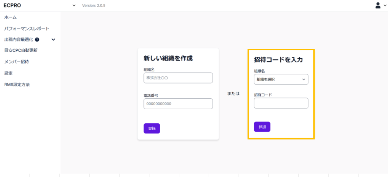This screenshot has height=177, width=388.
Task: Click the 組織名 field with 株式会社〇〇 placeholder
Action: pos(178,78)
